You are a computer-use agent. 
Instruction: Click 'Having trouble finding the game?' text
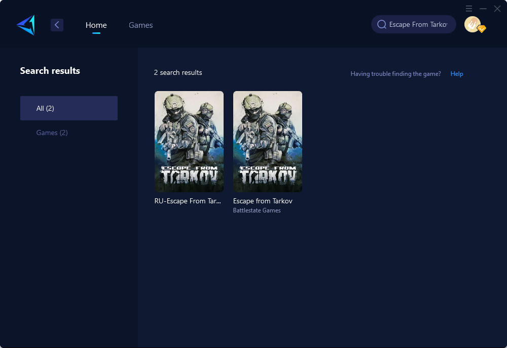tap(395, 74)
